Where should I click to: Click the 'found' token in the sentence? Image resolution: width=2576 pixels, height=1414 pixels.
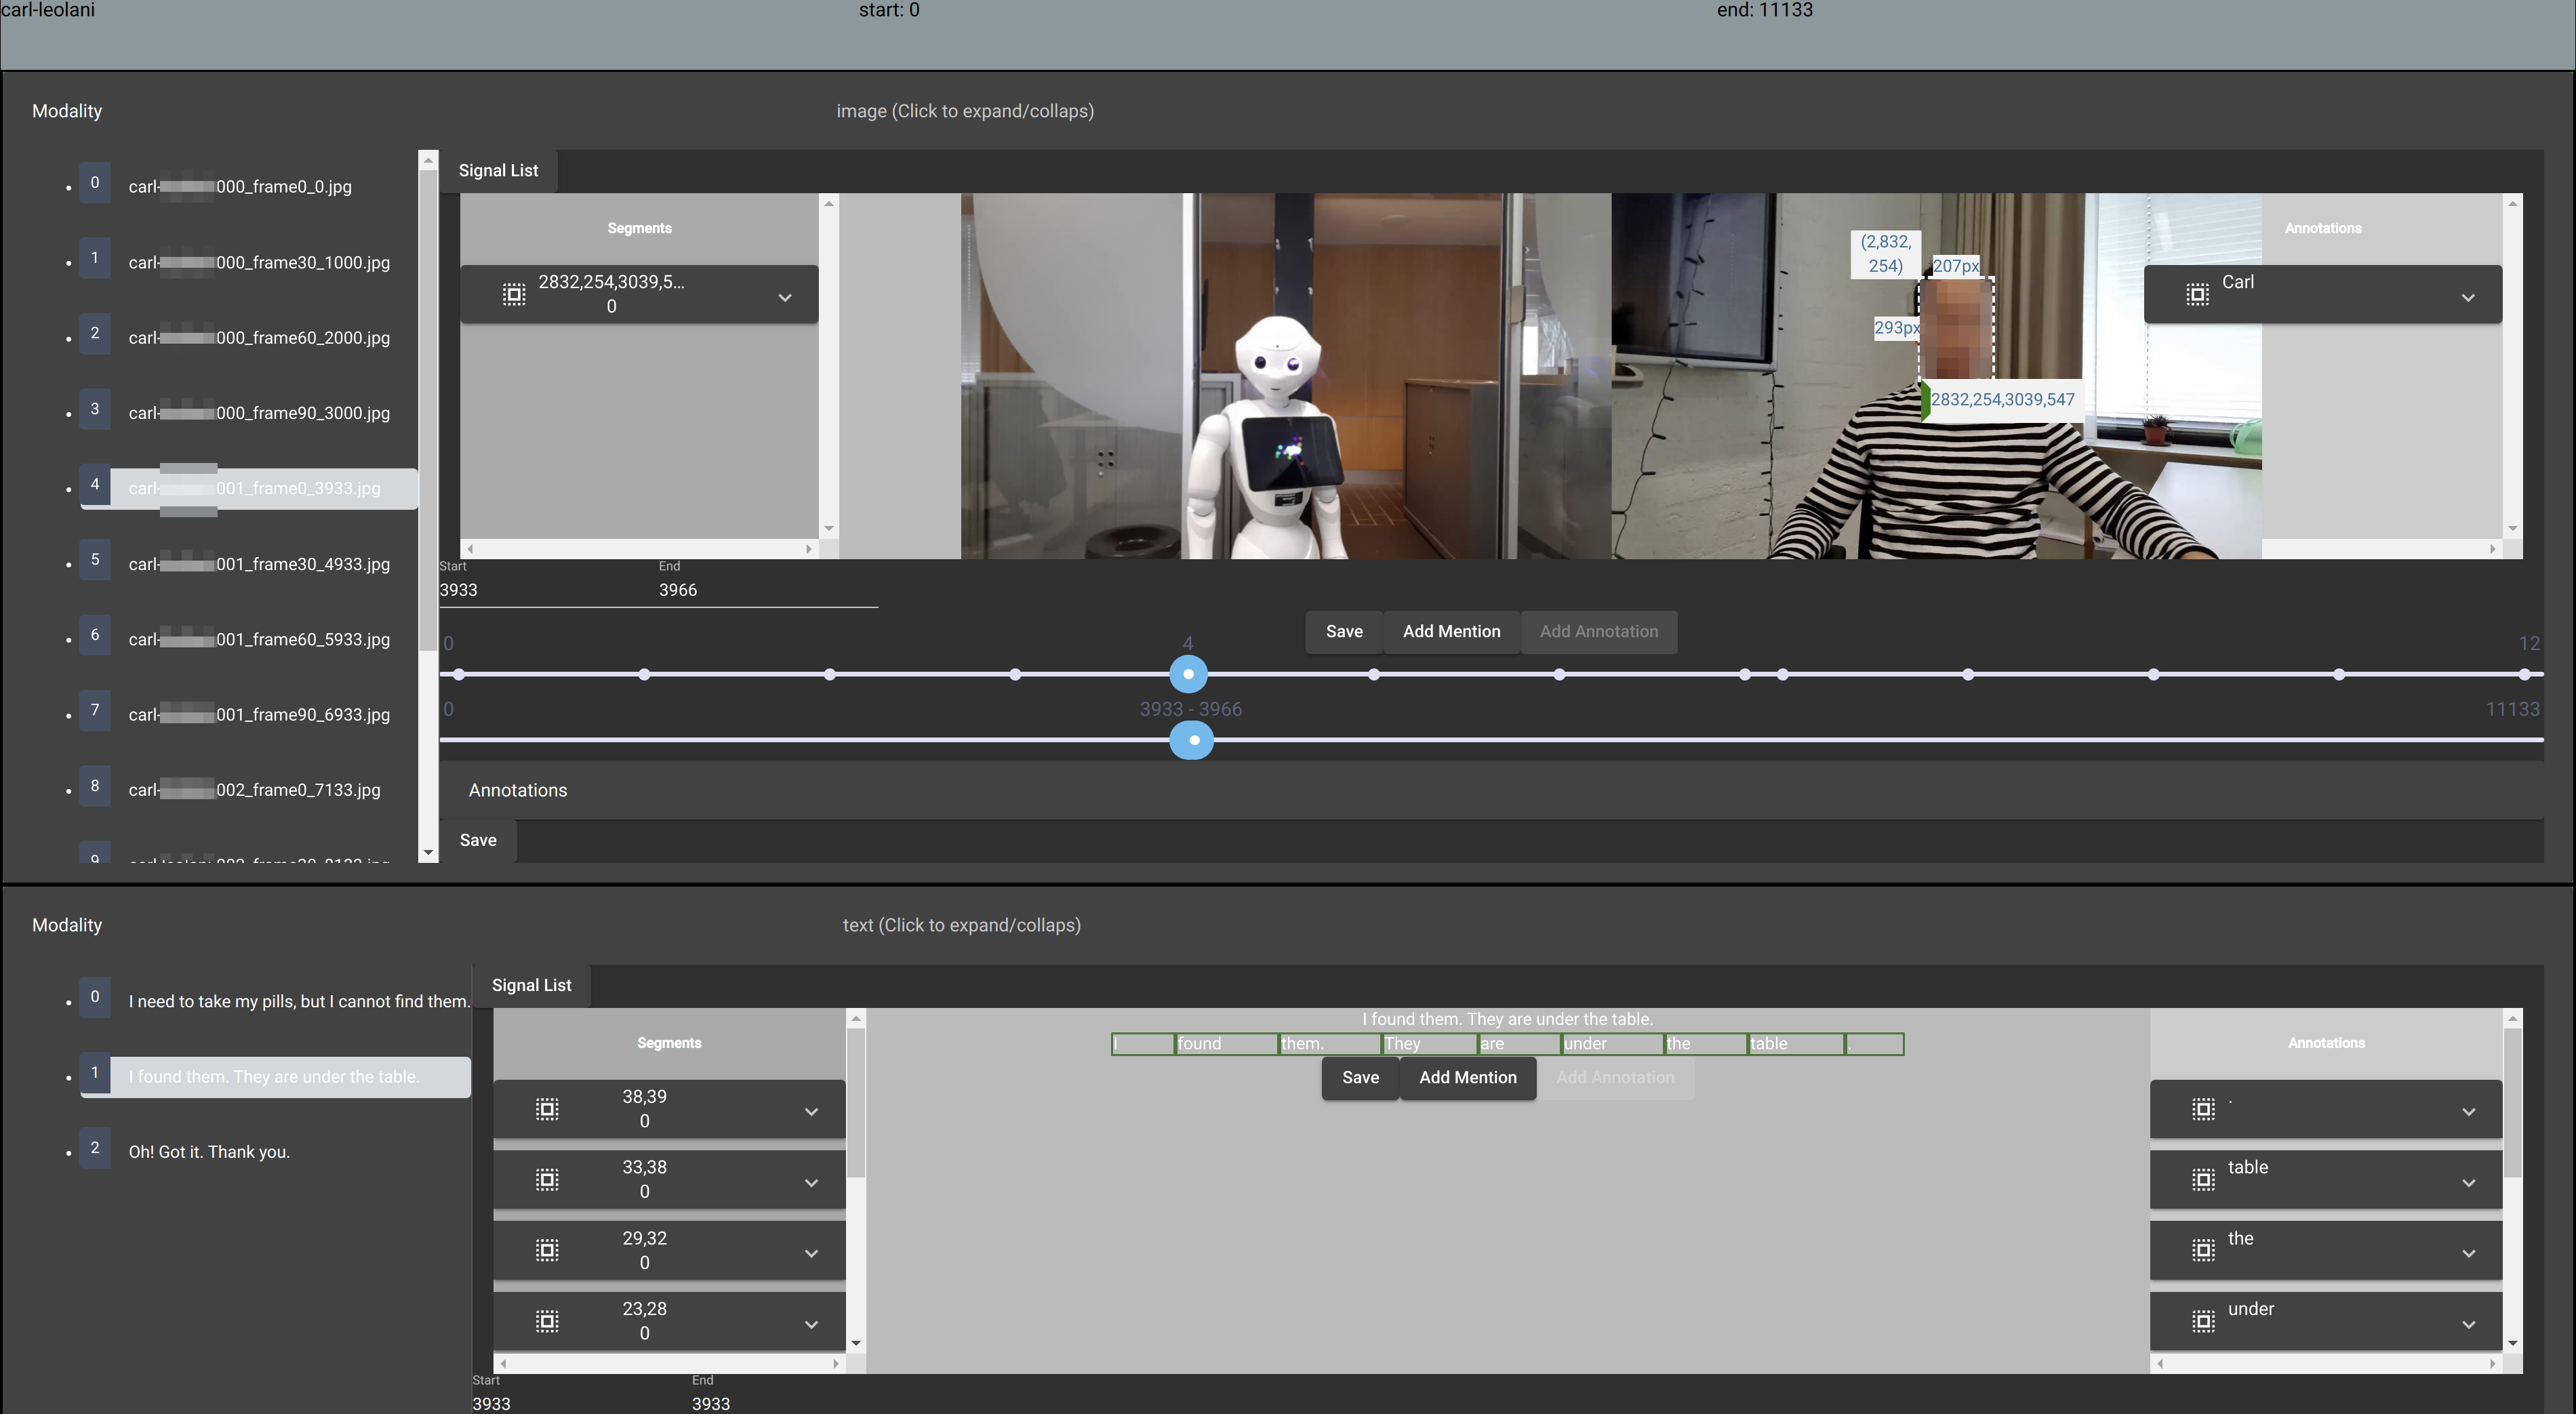(1225, 1044)
